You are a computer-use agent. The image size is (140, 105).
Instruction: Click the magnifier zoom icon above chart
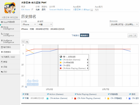(x=27, y=42)
